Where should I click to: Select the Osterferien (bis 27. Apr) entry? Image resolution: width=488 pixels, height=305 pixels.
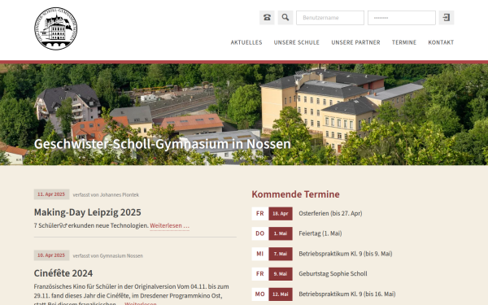pos(330,213)
